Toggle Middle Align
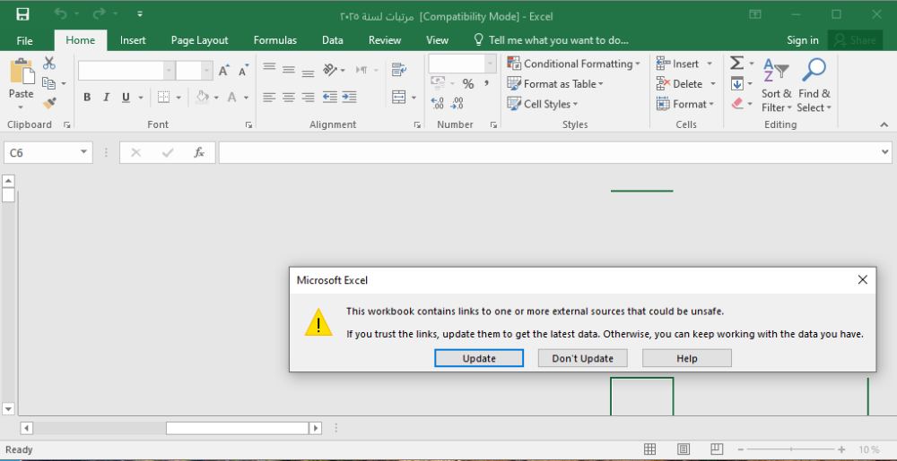This screenshot has height=461, width=897. pyautogui.click(x=289, y=70)
